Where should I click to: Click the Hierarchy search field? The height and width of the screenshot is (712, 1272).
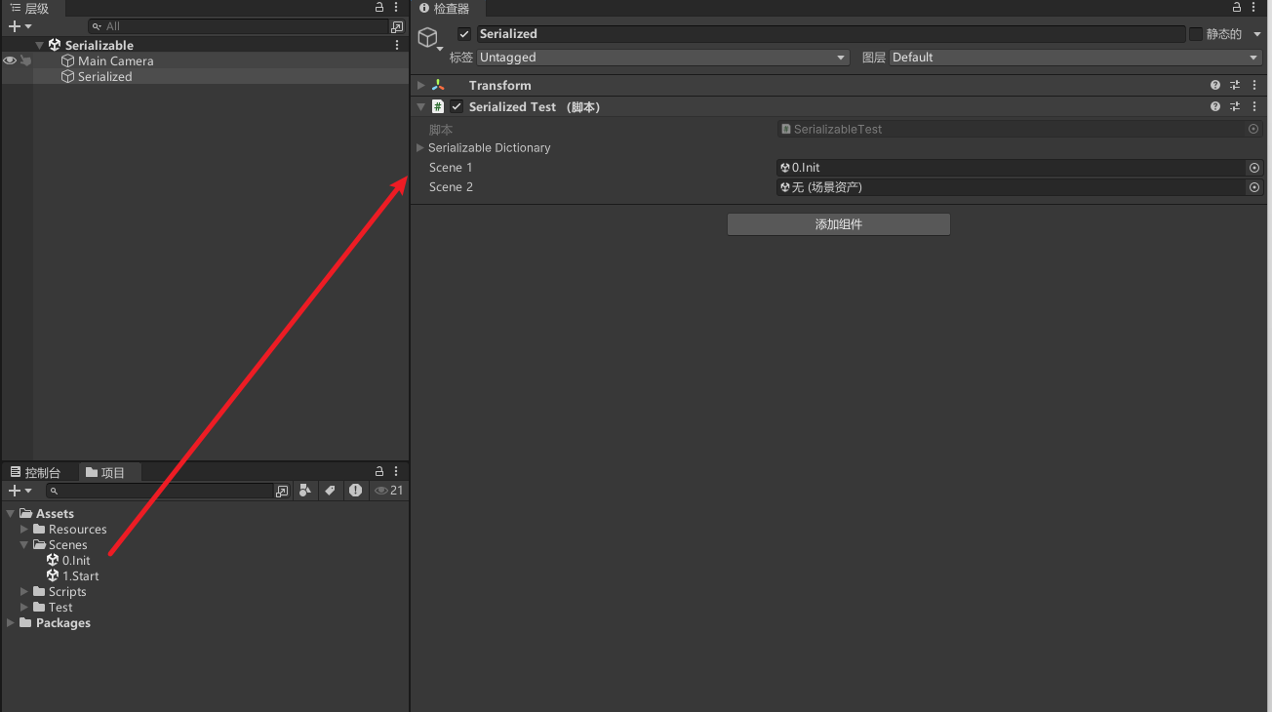[x=239, y=26]
